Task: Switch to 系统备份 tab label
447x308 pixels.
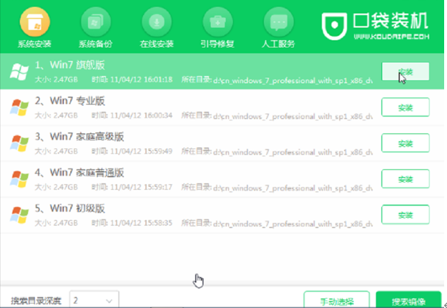Action: [96, 44]
